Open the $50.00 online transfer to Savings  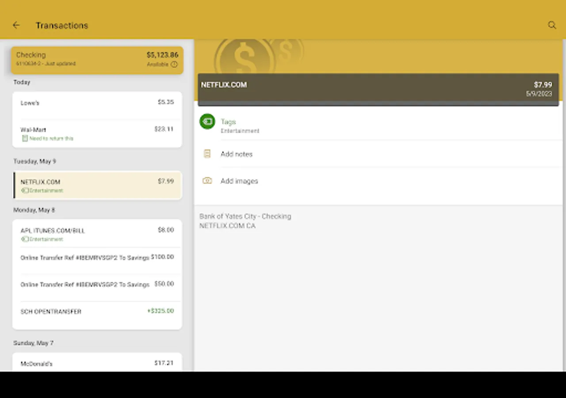pos(97,287)
